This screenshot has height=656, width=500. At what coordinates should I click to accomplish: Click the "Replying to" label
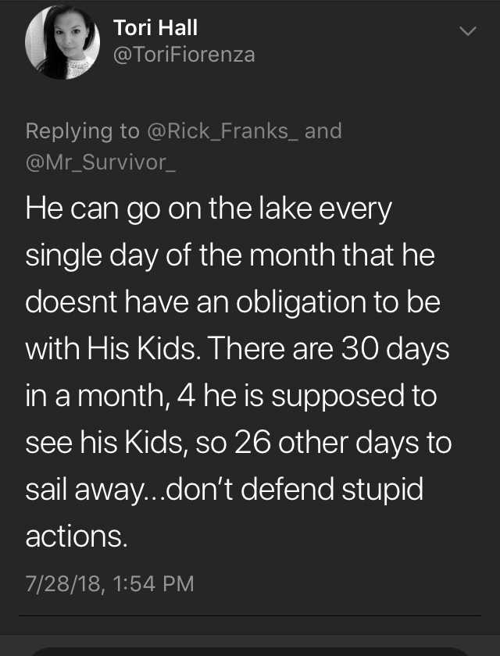[83, 131]
